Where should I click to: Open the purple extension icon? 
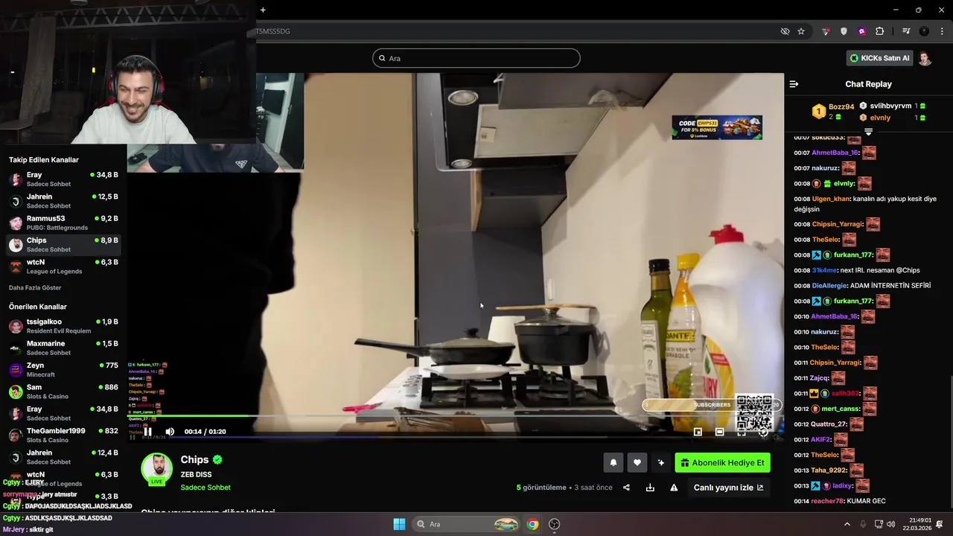coord(861,31)
